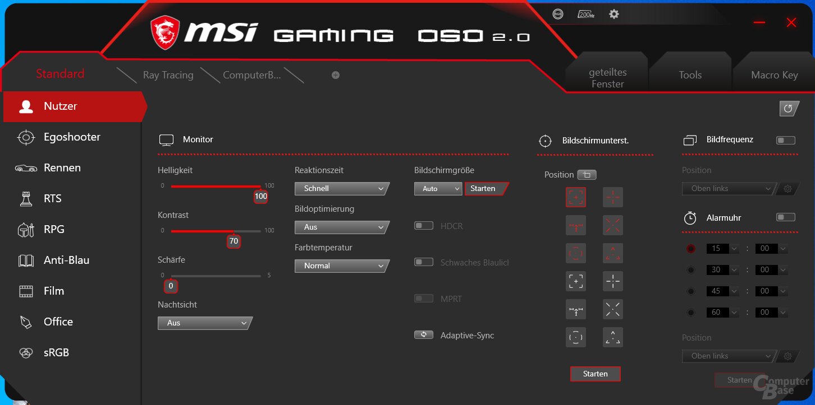Viewport: 815px width, 405px height.
Task: Switch to the Film mode
Action: (72, 291)
